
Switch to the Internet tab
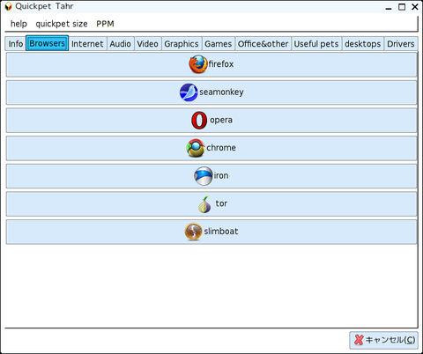(87, 44)
